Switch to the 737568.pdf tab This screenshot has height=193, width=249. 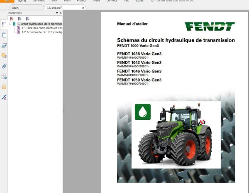click(54, 7)
